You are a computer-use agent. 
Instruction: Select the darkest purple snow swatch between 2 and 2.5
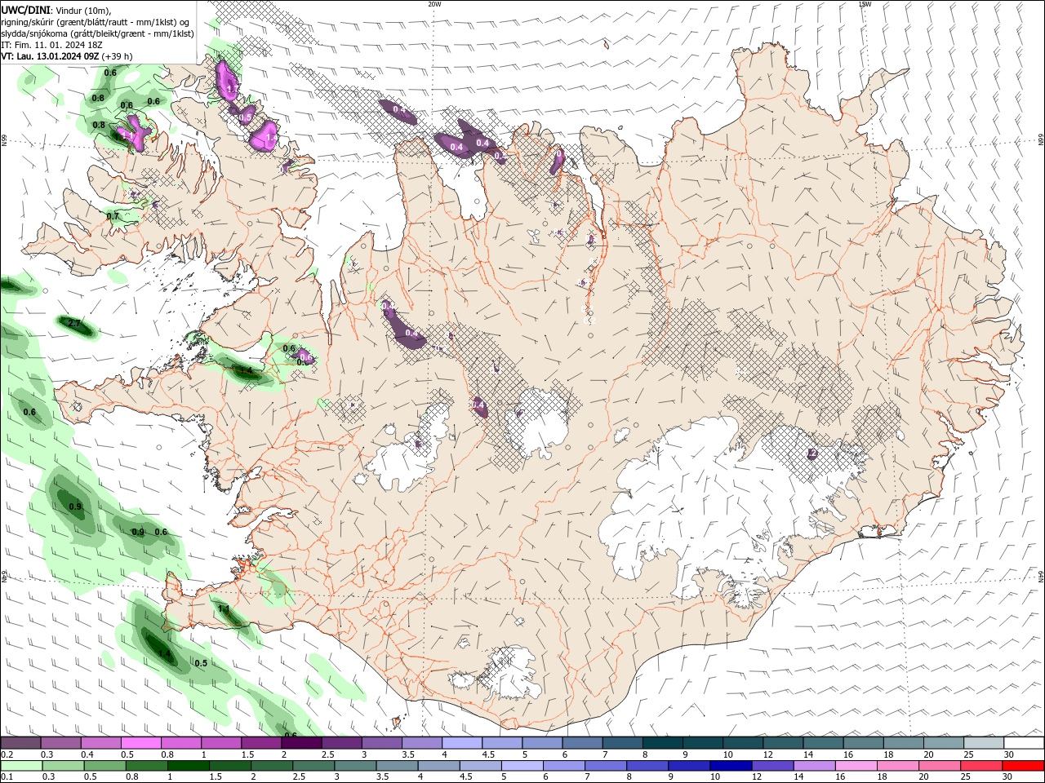click(x=302, y=743)
